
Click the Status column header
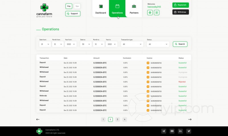click(181, 58)
